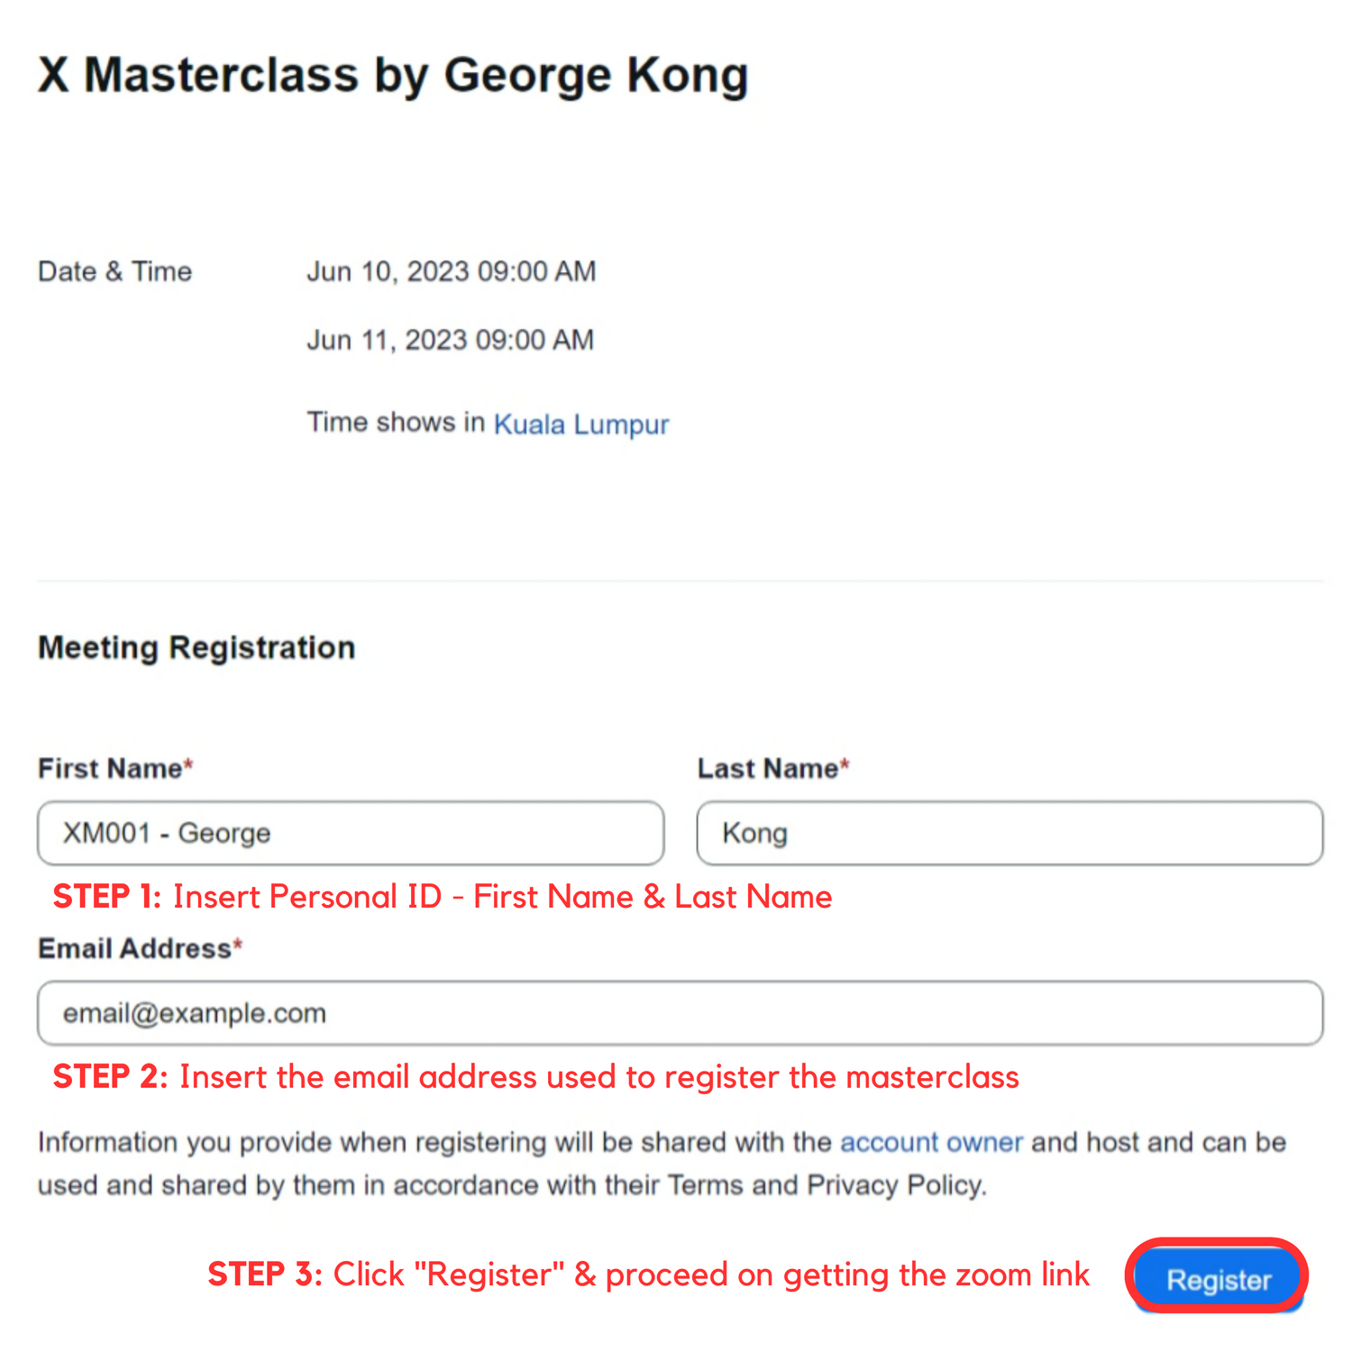
Task: Click the "Time shows in" text
Action: [396, 422]
